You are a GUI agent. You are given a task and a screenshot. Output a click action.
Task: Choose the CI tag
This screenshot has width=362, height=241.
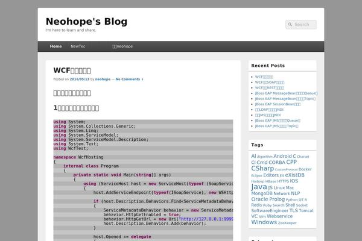(253, 162)
